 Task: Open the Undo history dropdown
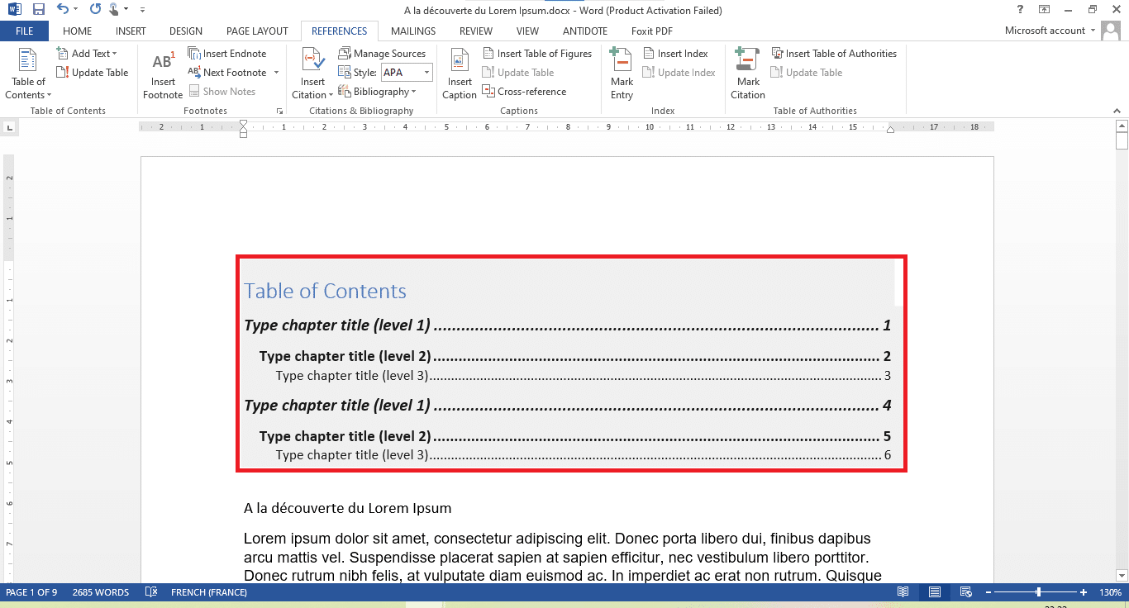click(x=75, y=10)
